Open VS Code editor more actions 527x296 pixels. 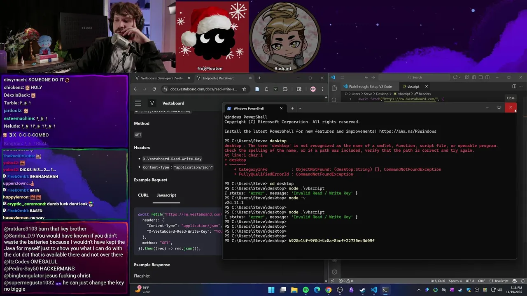(521, 86)
